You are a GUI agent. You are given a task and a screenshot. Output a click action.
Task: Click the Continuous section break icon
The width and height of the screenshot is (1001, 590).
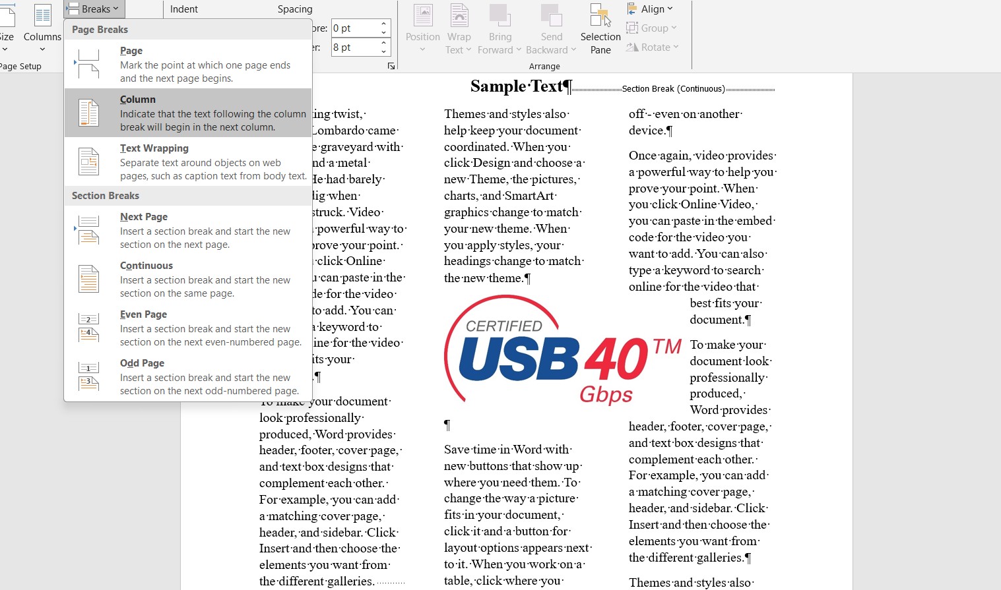tap(88, 279)
